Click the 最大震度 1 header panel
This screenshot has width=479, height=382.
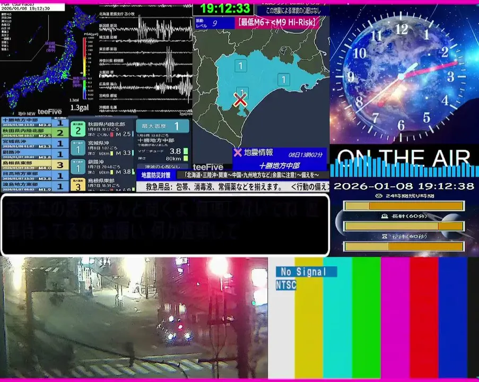click(x=162, y=126)
